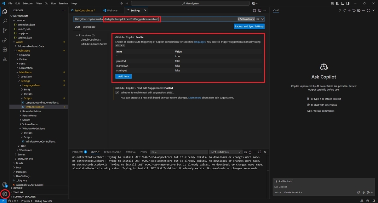Open the Testing flask icon
378x203 pixels.
point(5,59)
